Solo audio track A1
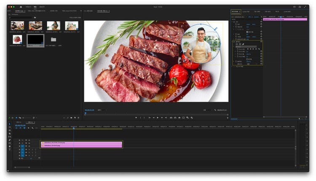 click(32, 149)
